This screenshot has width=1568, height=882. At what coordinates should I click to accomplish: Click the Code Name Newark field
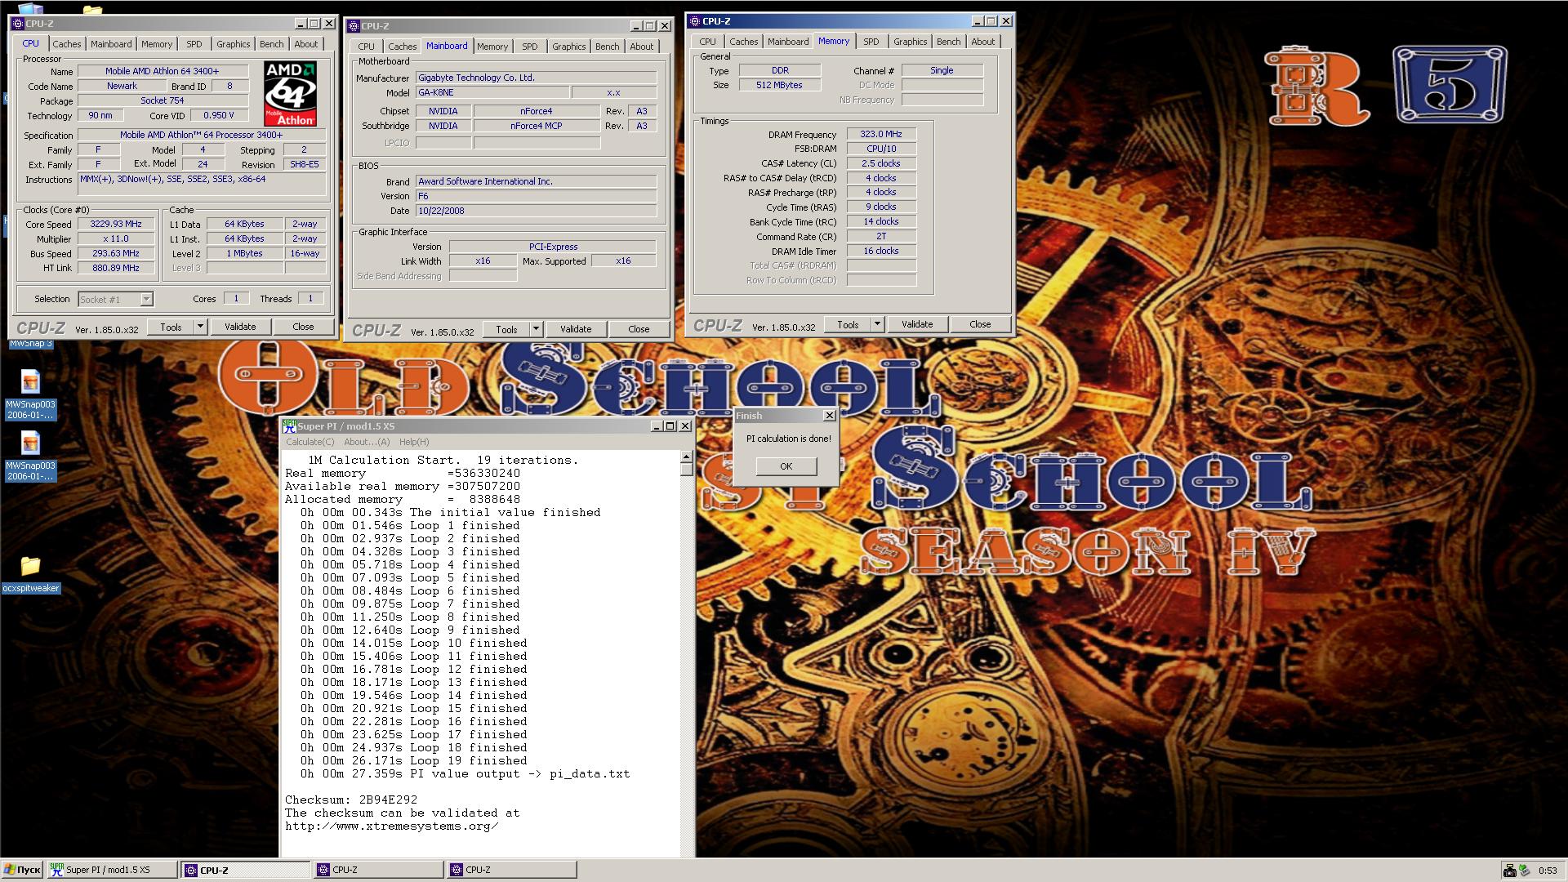tap(122, 86)
